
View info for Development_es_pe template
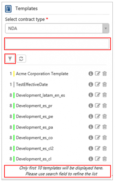pos(91,116)
